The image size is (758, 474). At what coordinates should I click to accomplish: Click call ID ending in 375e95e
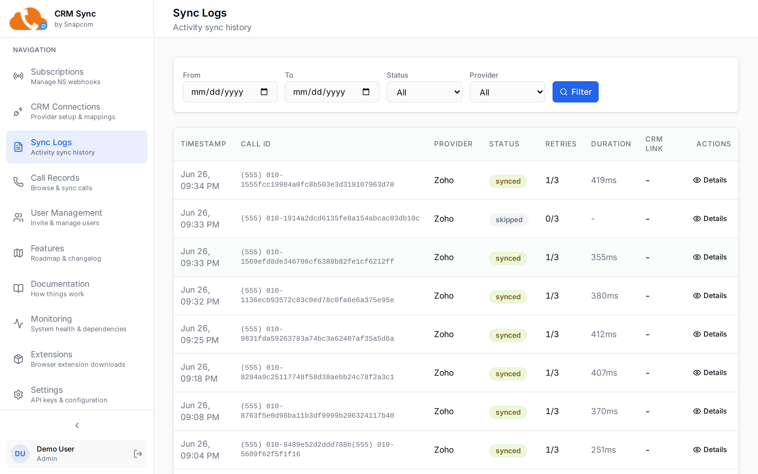click(317, 296)
